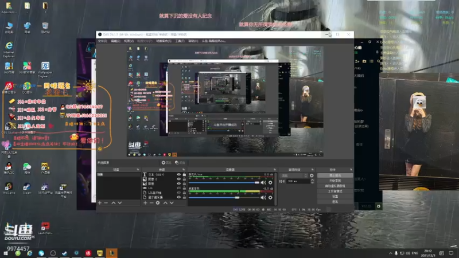
Task: Open the Edit menu in OBS
Action: coord(115,41)
